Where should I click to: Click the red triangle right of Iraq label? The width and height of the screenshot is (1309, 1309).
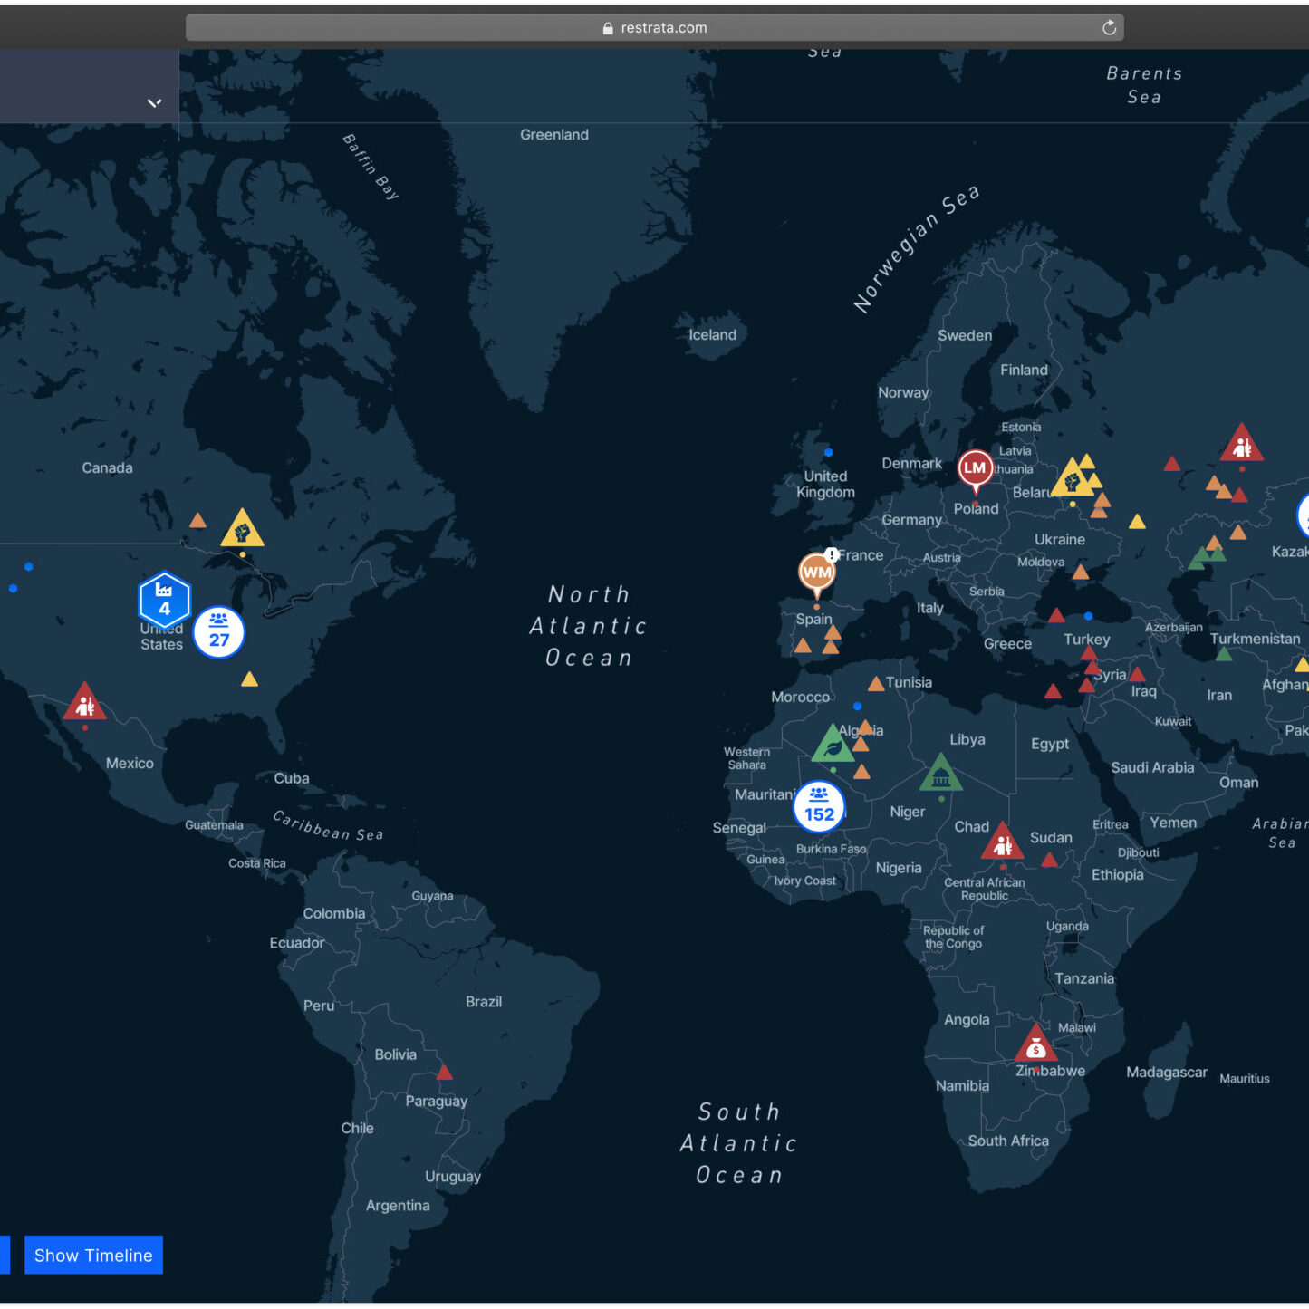[1137, 674]
